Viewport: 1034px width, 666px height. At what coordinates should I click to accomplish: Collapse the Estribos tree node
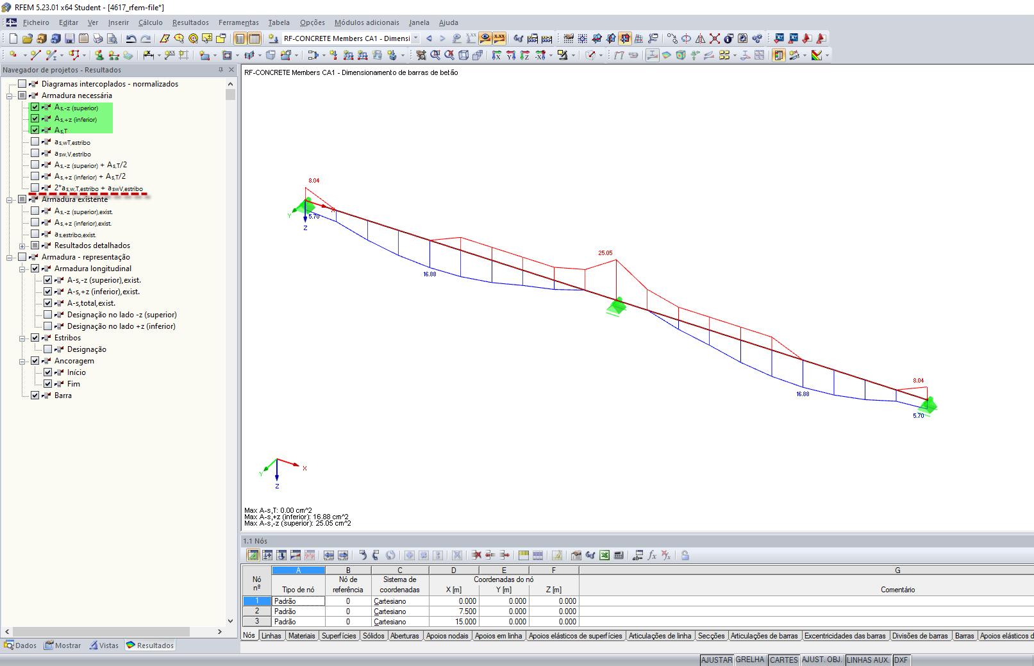[22, 338]
